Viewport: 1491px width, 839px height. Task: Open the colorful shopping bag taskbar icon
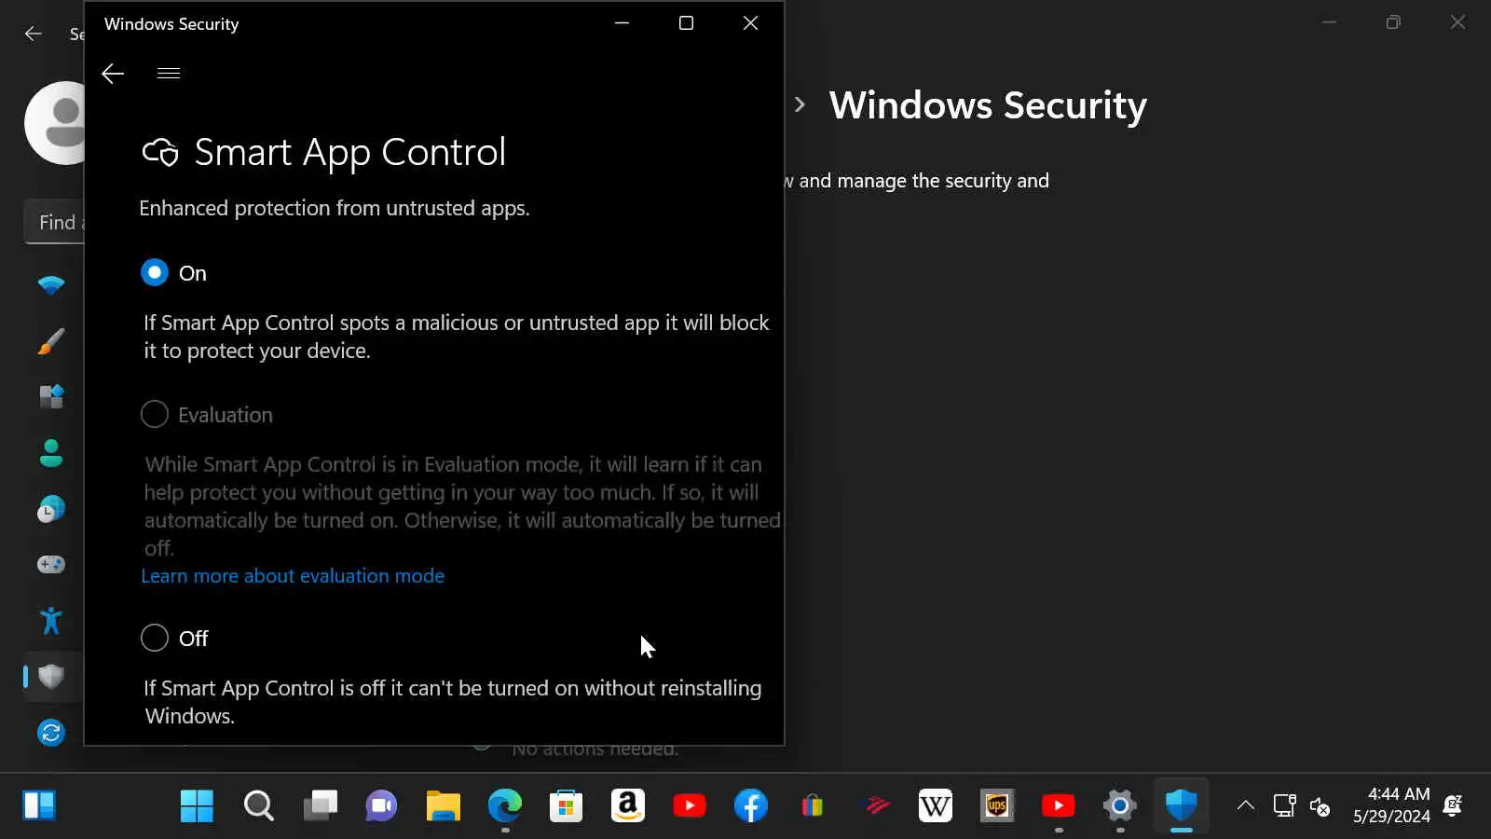[812, 805]
